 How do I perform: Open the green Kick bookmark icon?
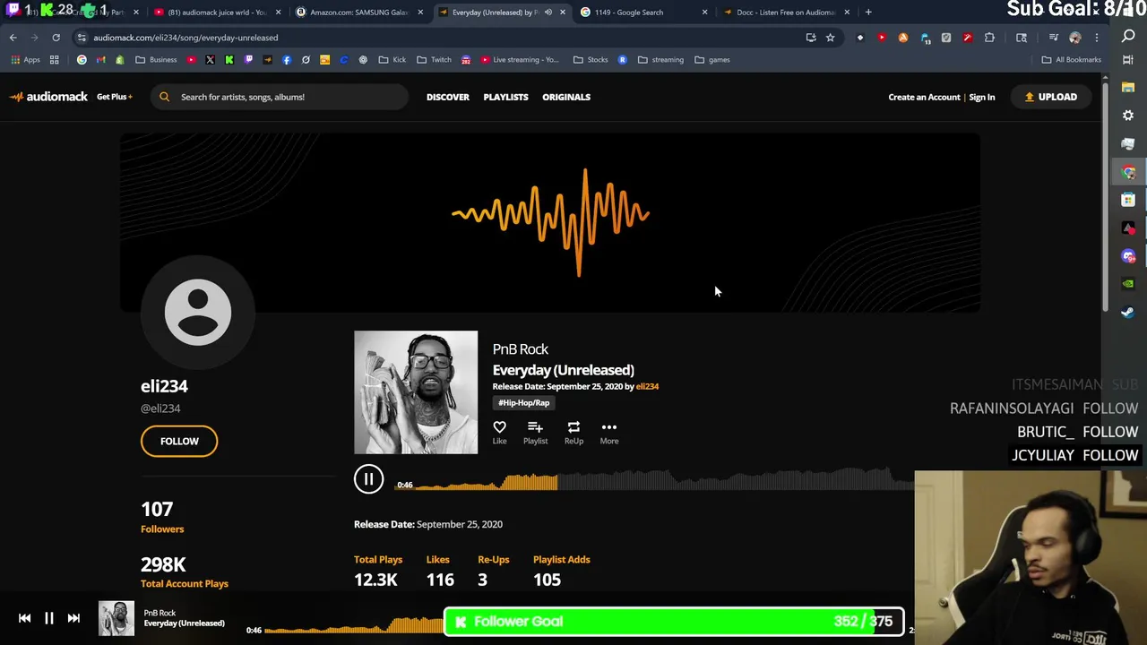[229, 60]
